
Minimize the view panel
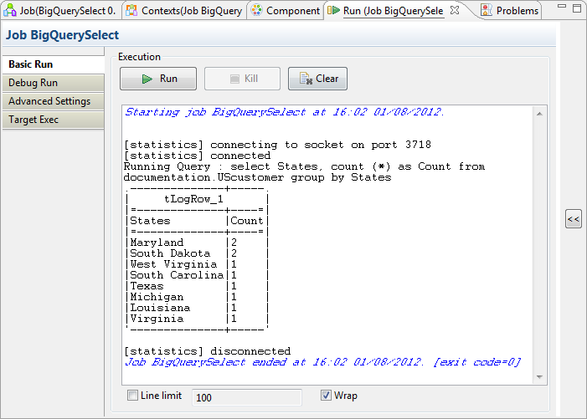click(x=562, y=7)
